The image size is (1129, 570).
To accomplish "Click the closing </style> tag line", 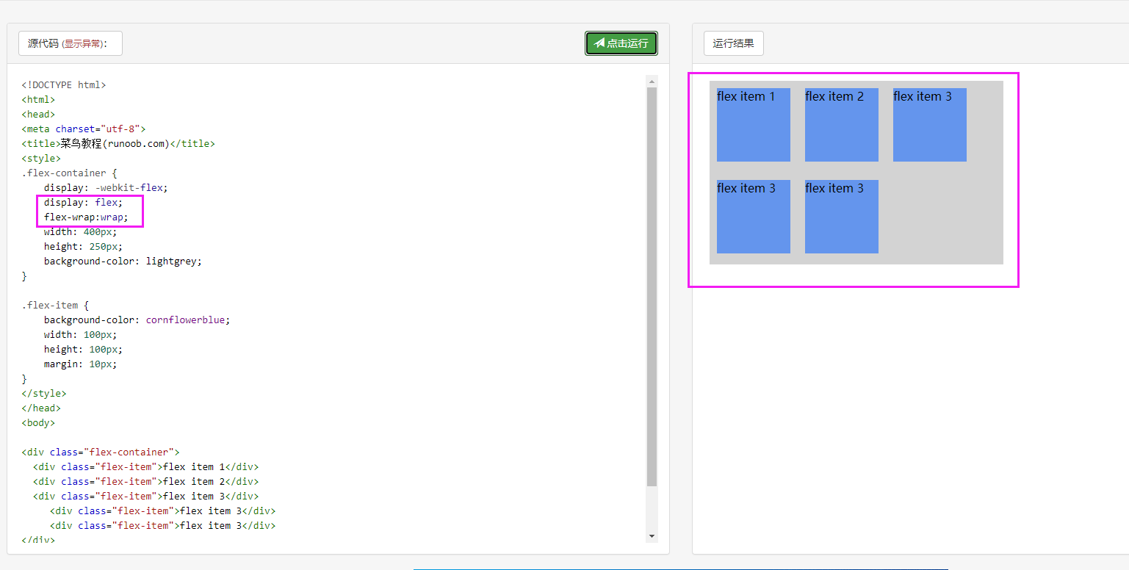I will coord(44,393).
